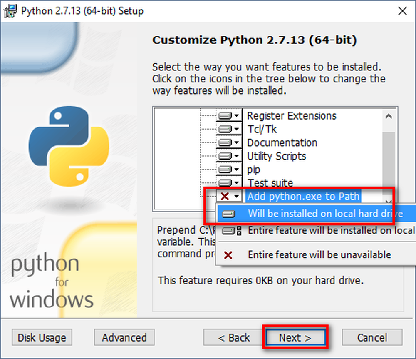This screenshot has width=416, height=359.
Task: Open the Utility Scripts install option dropdown
Action: pos(229,156)
